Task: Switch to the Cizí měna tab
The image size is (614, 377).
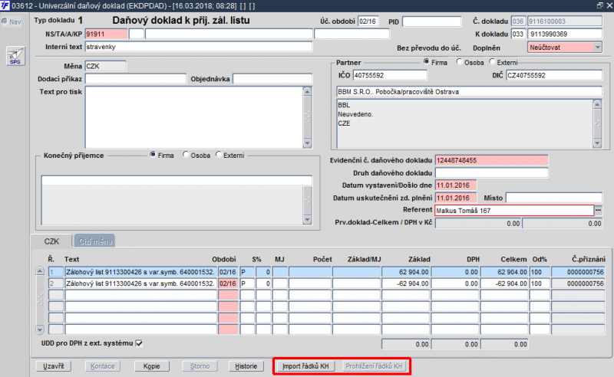Action: point(95,241)
